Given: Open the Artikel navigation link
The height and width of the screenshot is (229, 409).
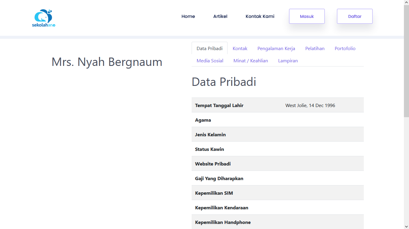Looking at the screenshot, I should 220,16.
